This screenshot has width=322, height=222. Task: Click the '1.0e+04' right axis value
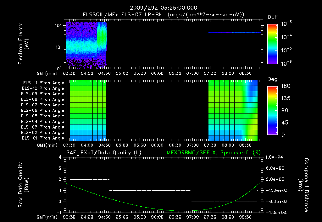[274, 157]
